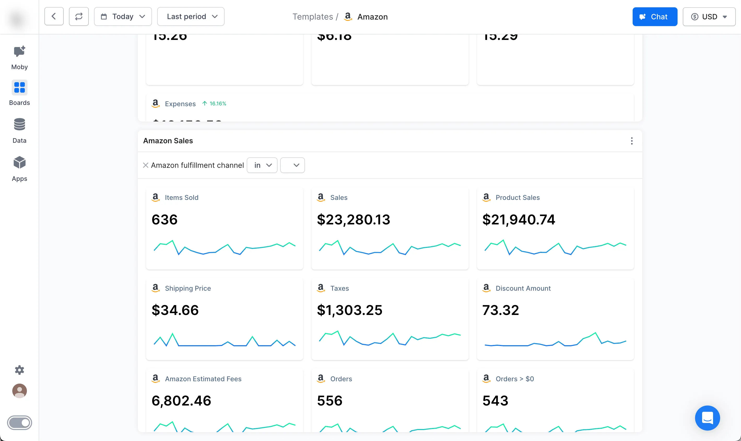Open the Amazon Sales three-dot menu

tap(632, 141)
